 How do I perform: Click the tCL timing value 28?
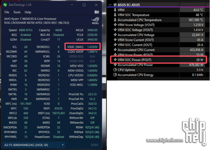point(26,47)
